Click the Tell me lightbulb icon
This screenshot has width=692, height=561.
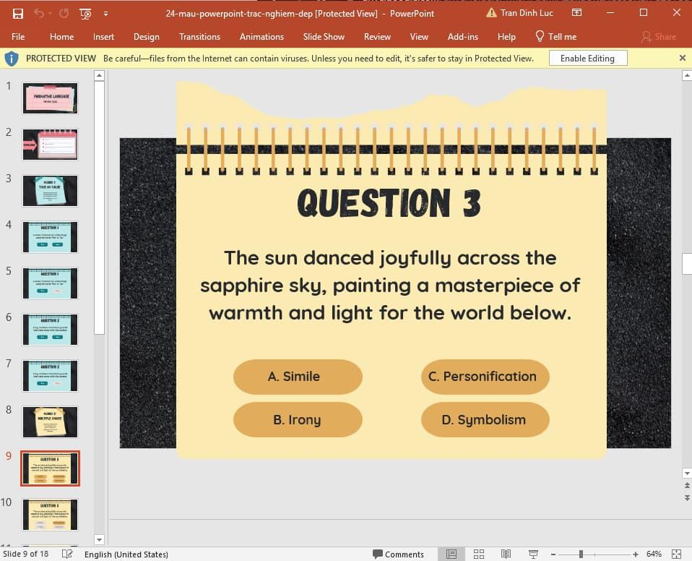[x=540, y=37]
